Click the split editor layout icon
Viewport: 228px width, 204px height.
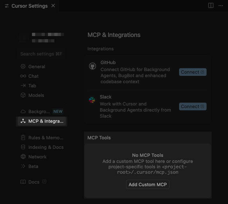211,5
